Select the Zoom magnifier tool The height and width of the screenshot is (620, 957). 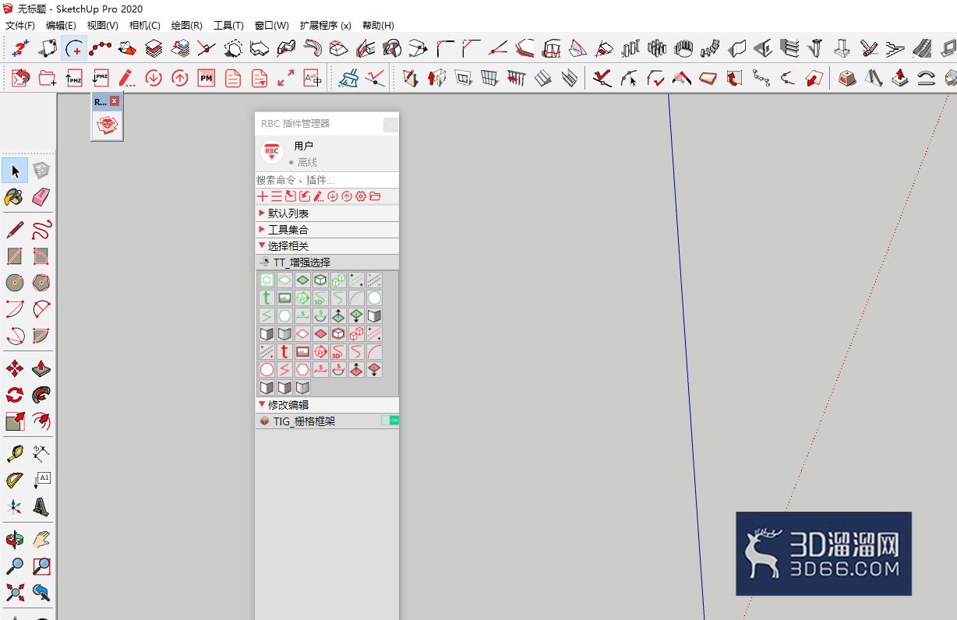coord(15,566)
